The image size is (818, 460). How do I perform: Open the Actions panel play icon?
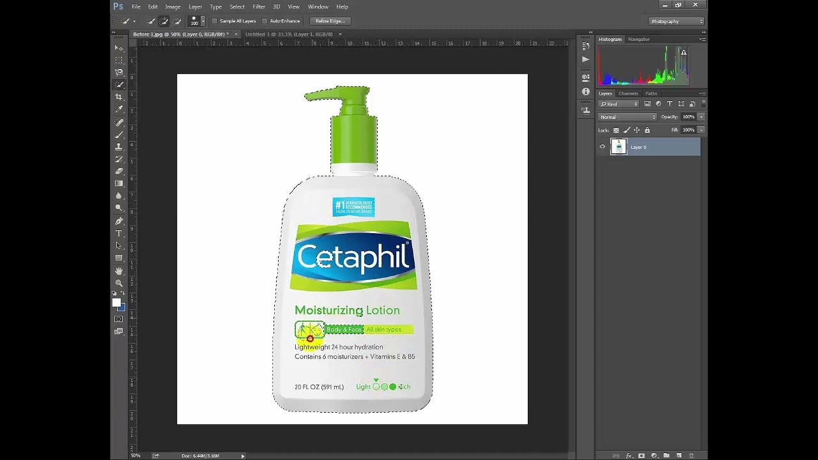click(585, 59)
